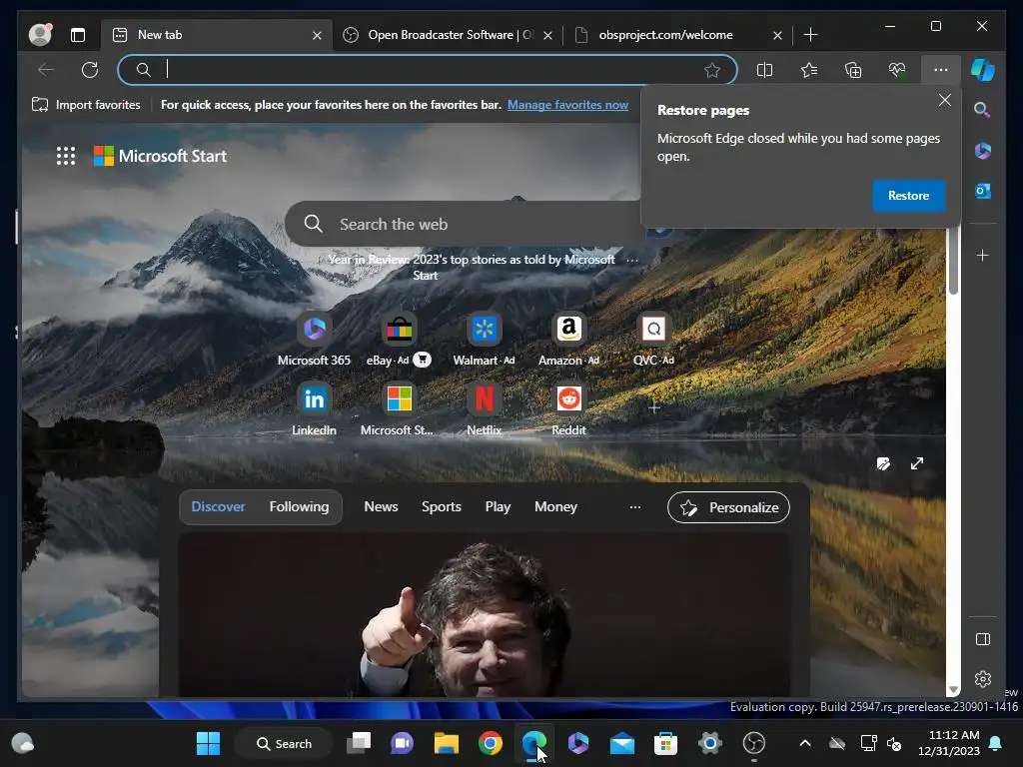Open the Copilot sidebar icon

pyautogui.click(x=983, y=70)
